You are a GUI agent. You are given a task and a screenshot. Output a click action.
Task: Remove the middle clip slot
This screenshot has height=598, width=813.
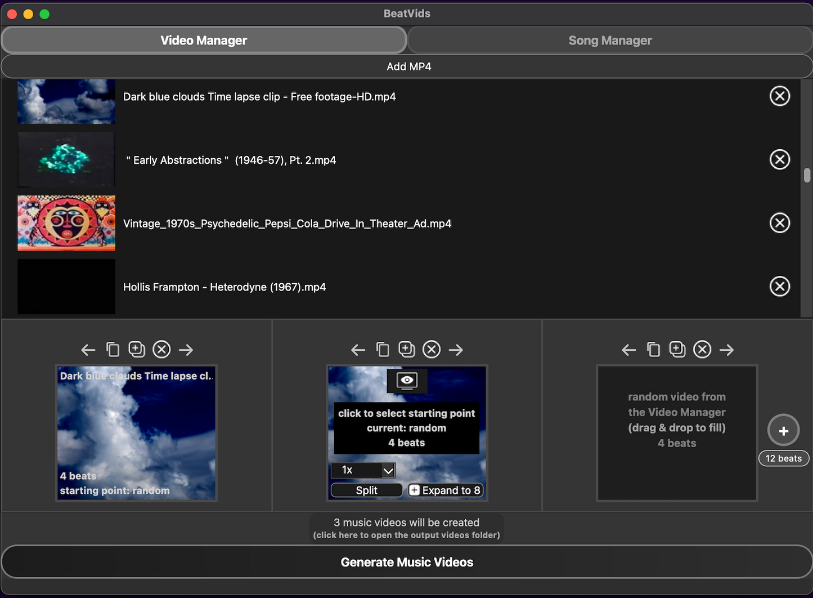click(x=432, y=350)
